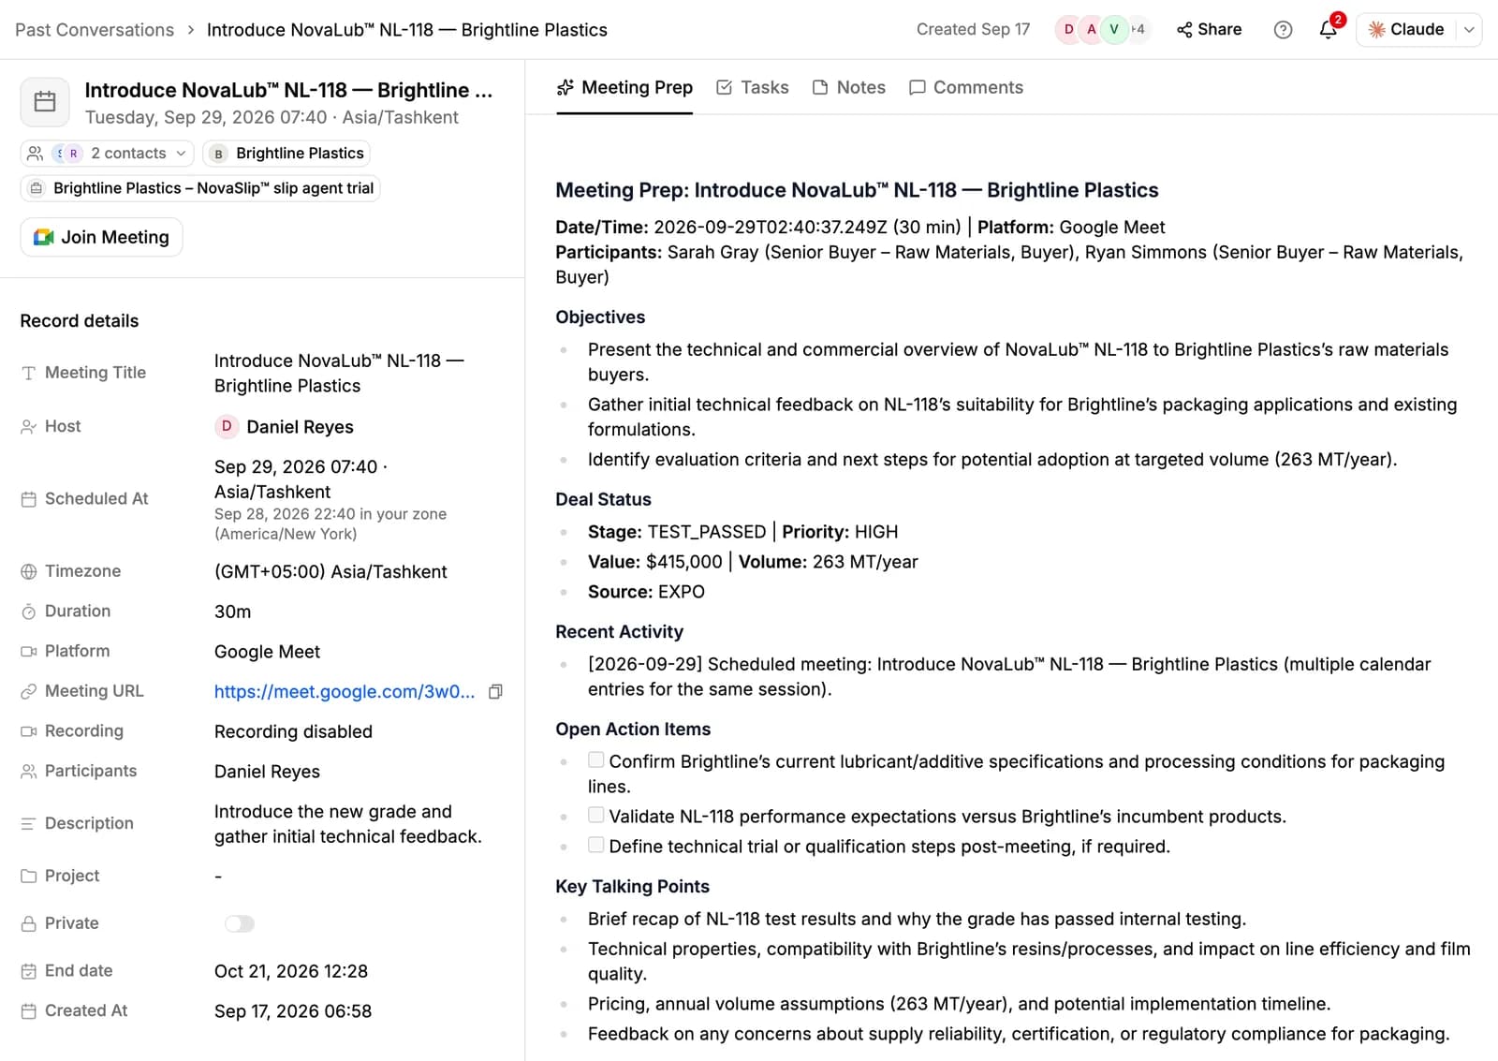Copy the Meeting URL via copy icon

[496, 692]
